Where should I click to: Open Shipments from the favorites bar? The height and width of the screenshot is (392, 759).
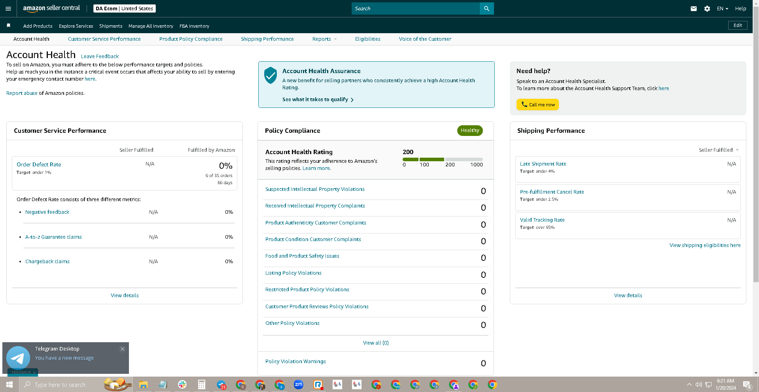pos(111,26)
